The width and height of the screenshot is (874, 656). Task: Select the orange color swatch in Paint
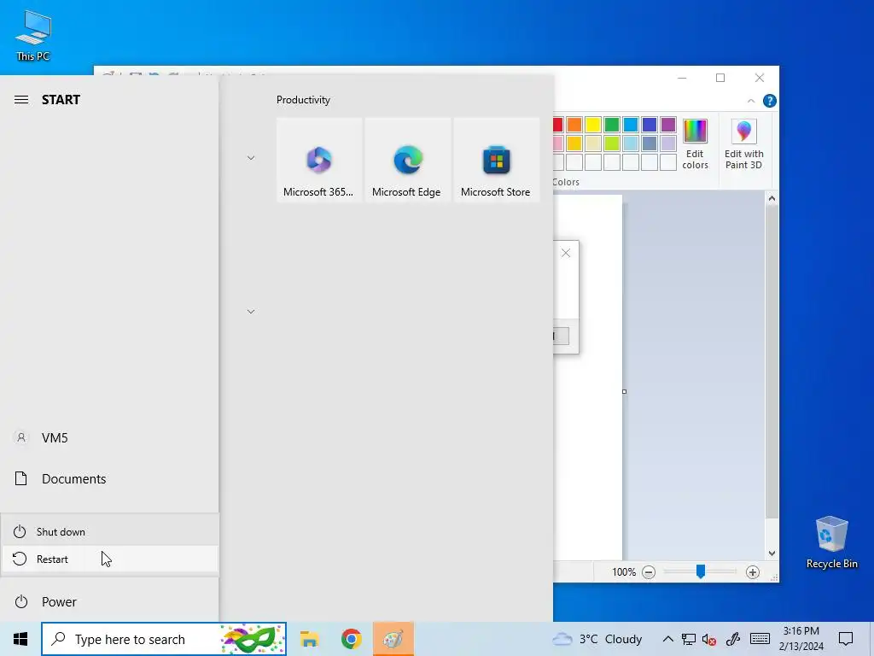point(574,125)
